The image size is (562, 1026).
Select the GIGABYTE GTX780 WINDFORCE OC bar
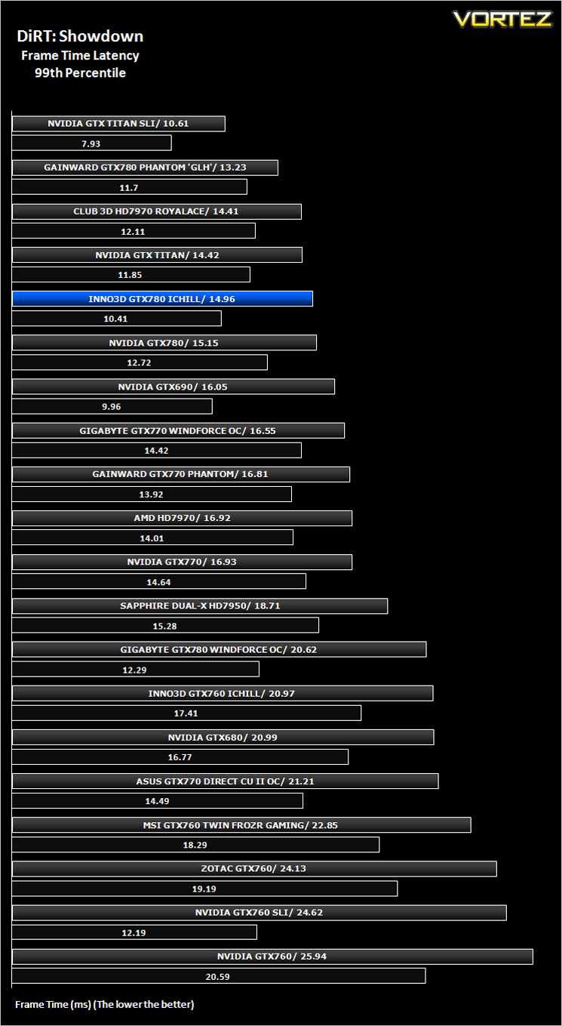220,649
